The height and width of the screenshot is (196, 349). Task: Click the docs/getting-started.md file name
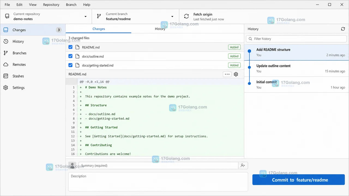pos(98,65)
